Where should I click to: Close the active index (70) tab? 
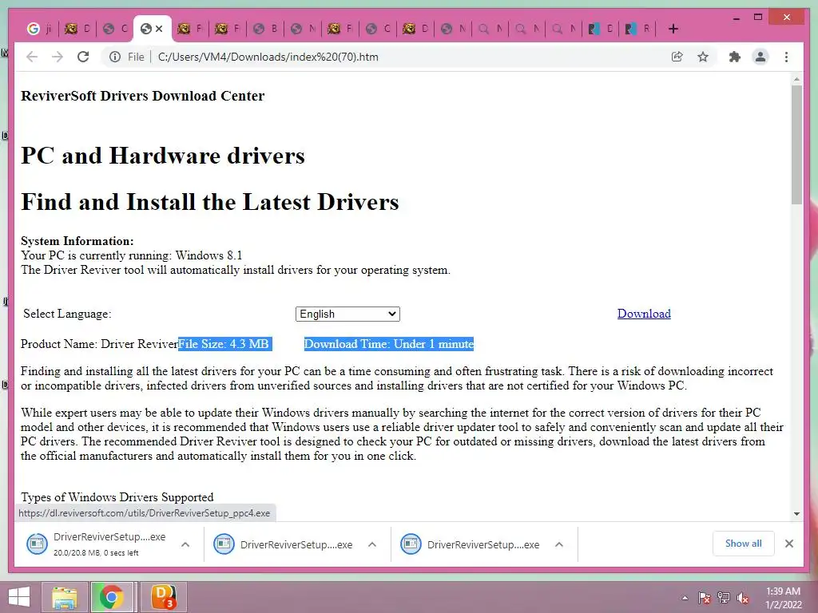click(x=159, y=29)
